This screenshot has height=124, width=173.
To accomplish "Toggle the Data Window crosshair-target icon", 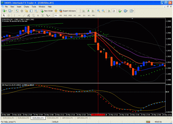I will tap(22, 11).
